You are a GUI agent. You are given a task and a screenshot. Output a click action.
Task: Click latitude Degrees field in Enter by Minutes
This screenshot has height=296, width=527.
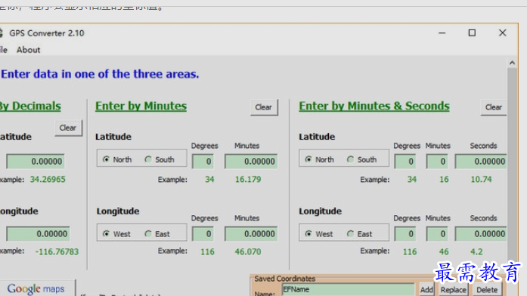pos(203,162)
